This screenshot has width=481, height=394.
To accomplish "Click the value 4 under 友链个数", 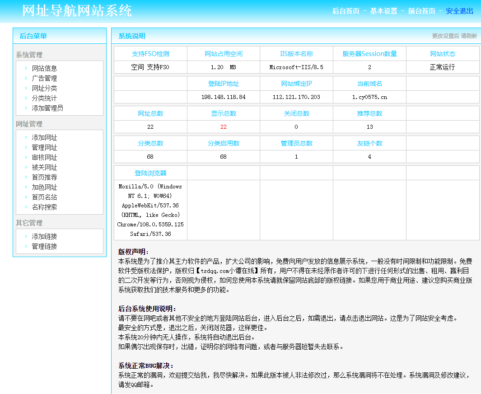I will coord(369,156).
